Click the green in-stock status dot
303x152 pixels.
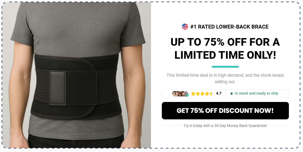click(232, 94)
